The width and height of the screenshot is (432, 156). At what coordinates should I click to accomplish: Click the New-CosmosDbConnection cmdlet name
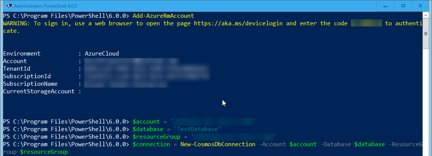click(218, 144)
